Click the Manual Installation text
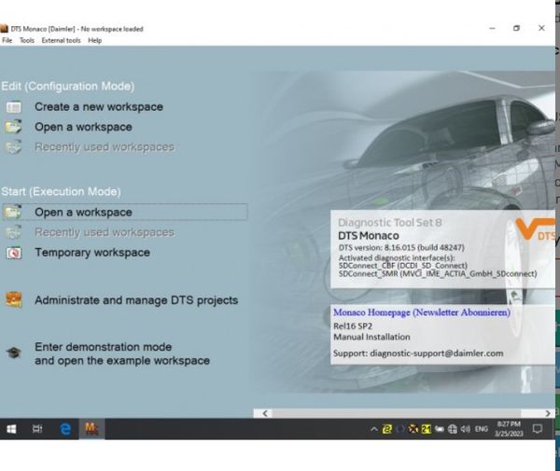 371,337
